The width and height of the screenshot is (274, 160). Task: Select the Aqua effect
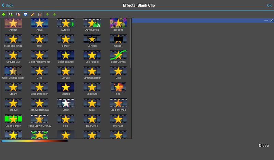tap(39, 25)
